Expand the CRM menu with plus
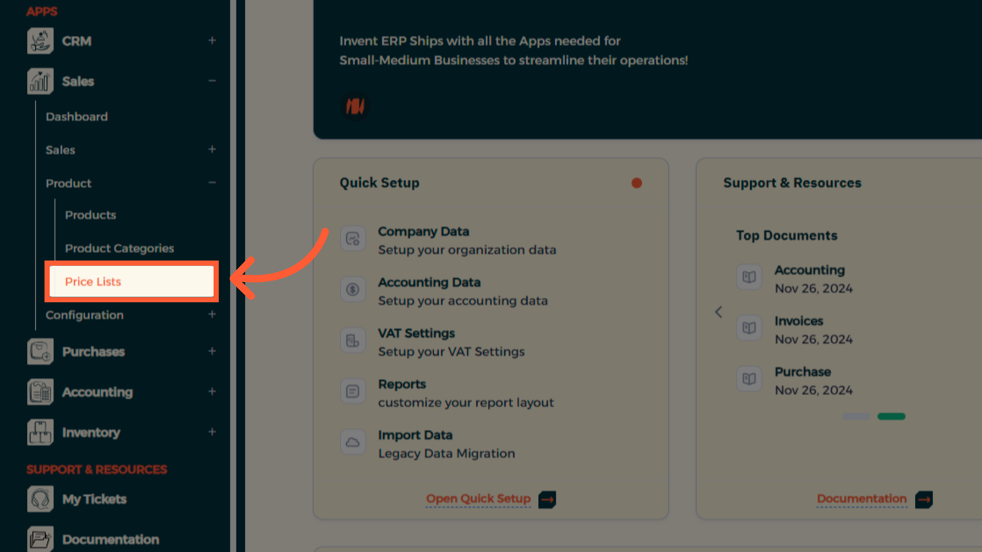This screenshot has height=552, width=982. coord(212,41)
